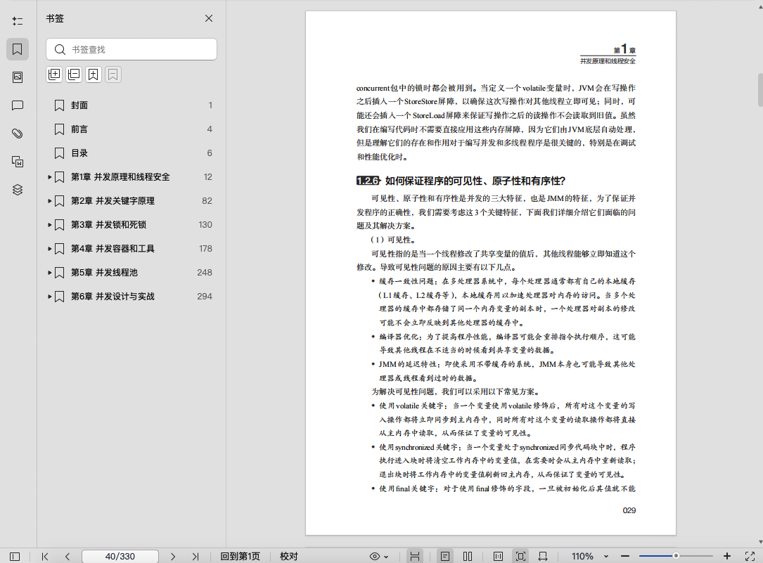Click the delete bookmark icon

[x=113, y=75]
